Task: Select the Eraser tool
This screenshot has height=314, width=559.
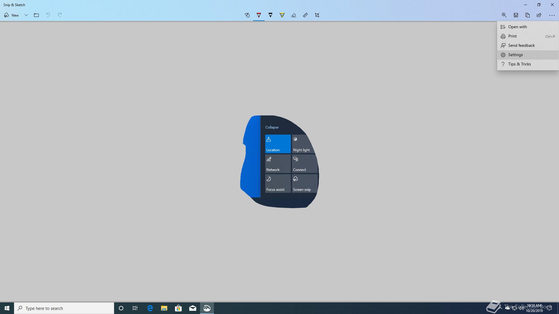Action: tap(294, 15)
